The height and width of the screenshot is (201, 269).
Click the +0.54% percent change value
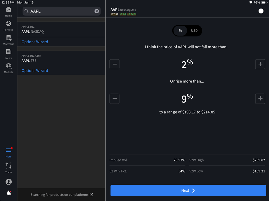[131, 14]
